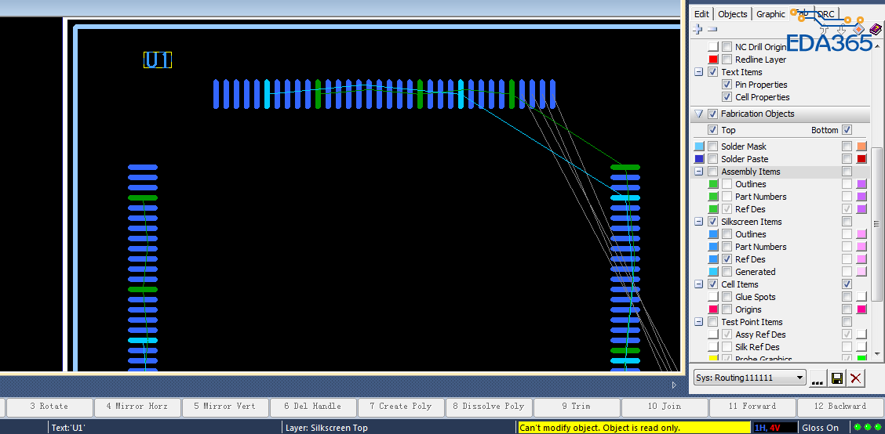Click the 3 Rotate function button
Screen dimensions: 885x434
pos(49,407)
